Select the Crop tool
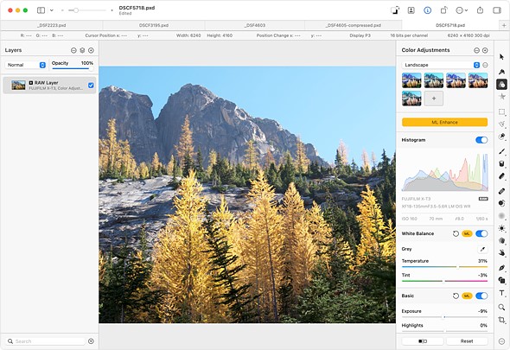Image resolution: width=510 pixels, height=350 pixels. coord(501,320)
